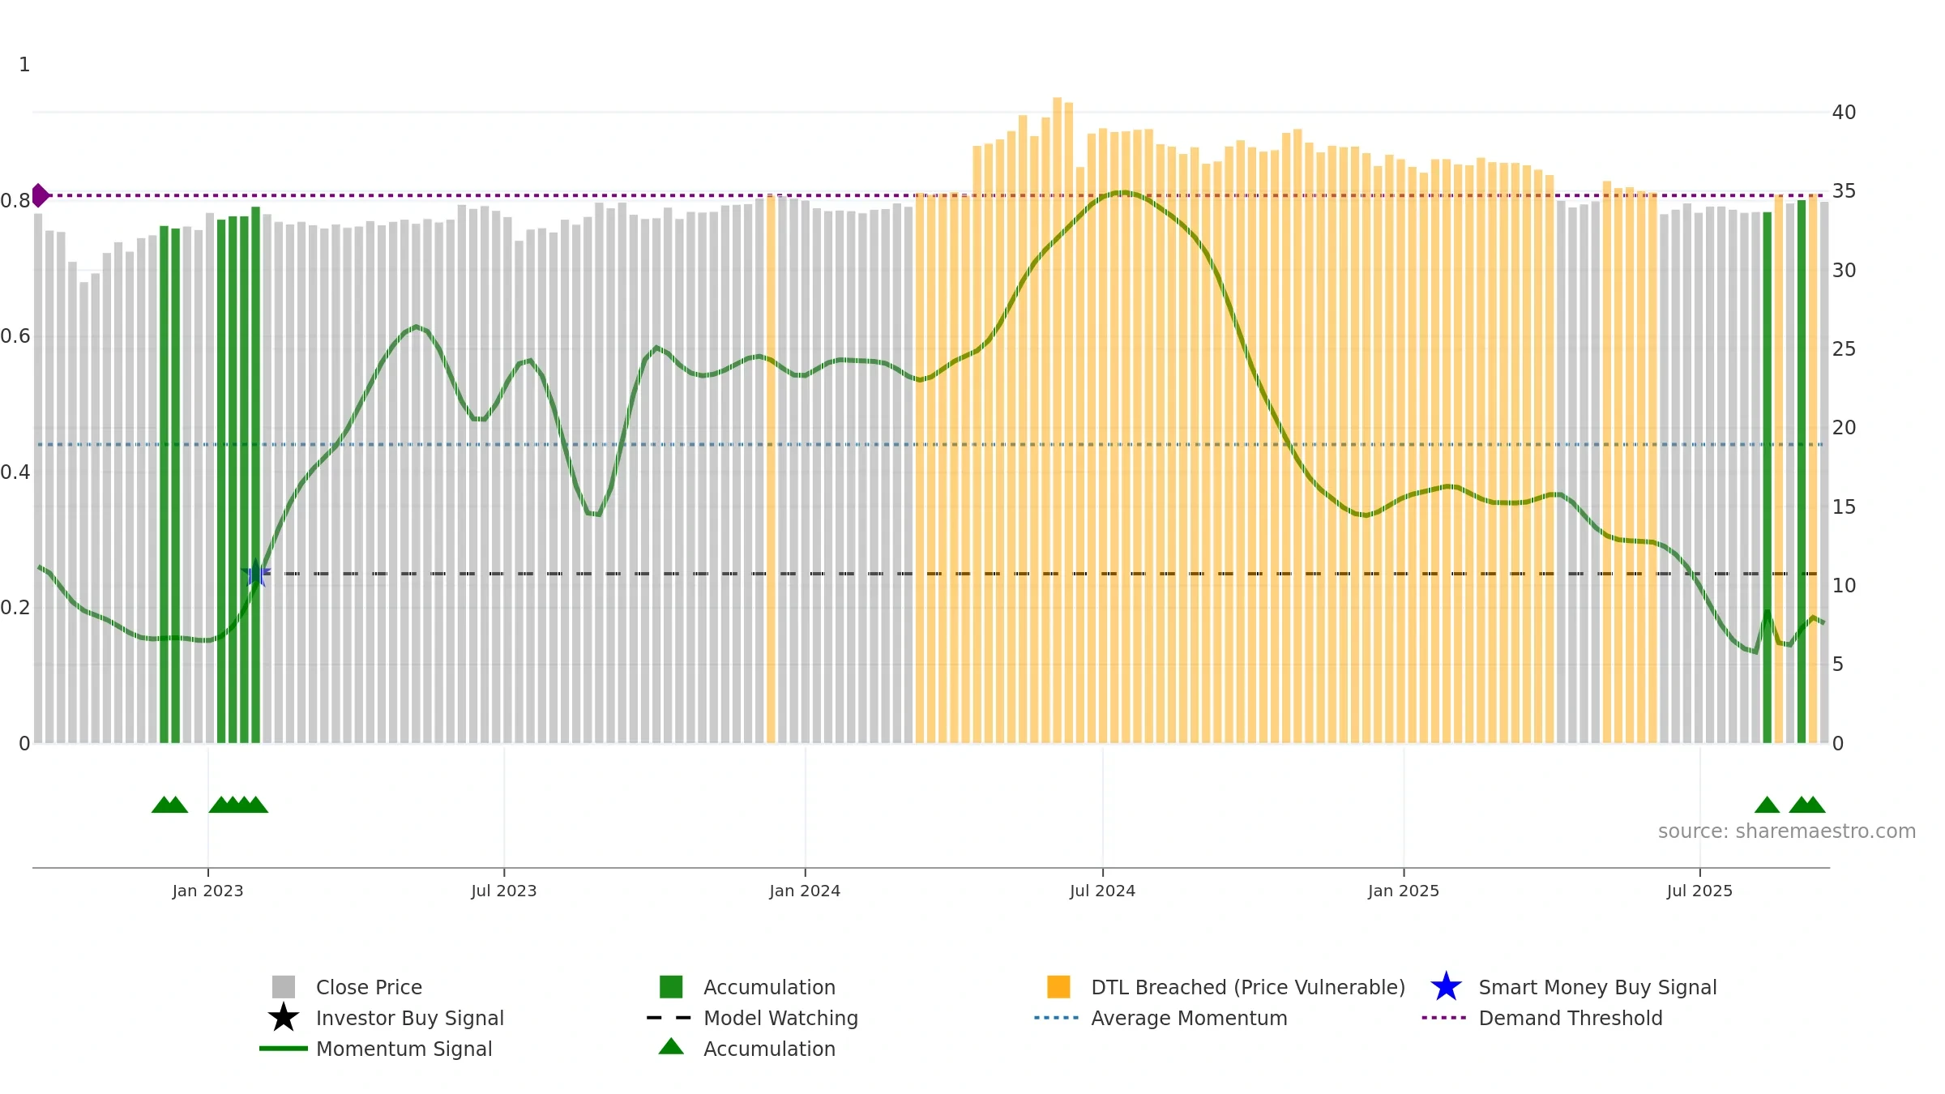Click the Jul 2024 axis label

[1102, 891]
